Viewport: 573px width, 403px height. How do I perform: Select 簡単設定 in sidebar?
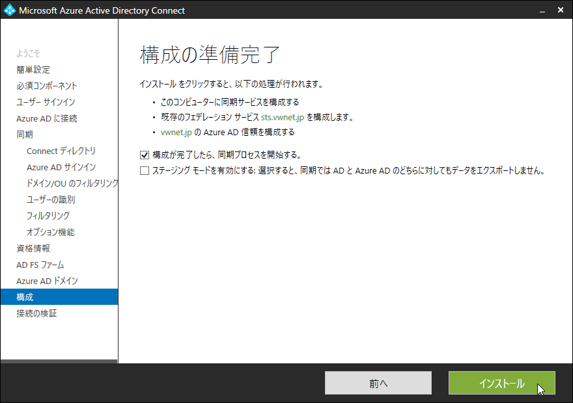click(33, 70)
